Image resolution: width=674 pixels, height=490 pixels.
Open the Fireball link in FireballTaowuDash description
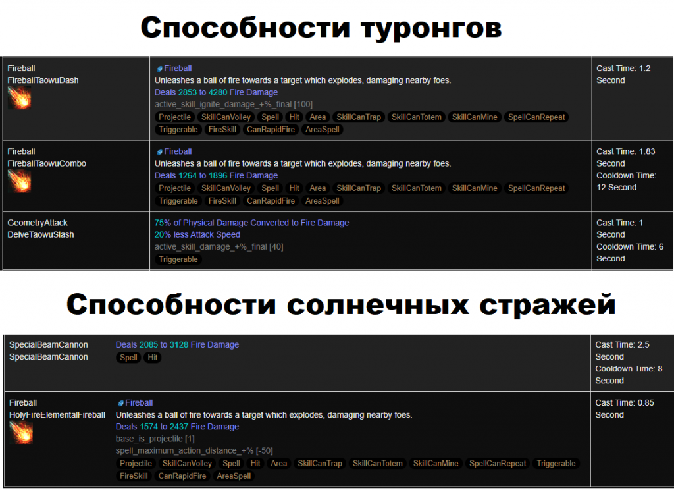pyautogui.click(x=178, y=68)
